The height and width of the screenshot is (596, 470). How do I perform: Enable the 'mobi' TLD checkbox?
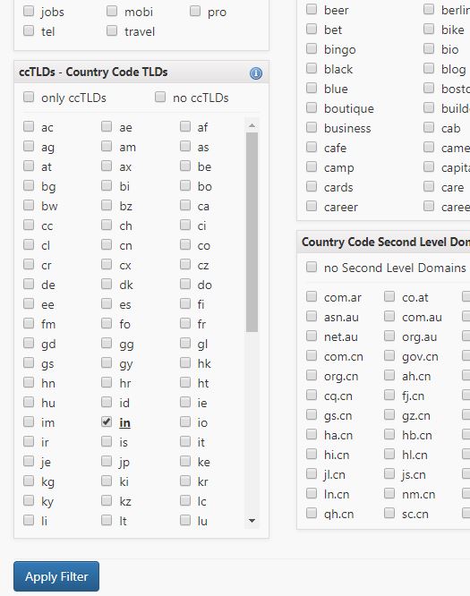click(x=112, y=11)
